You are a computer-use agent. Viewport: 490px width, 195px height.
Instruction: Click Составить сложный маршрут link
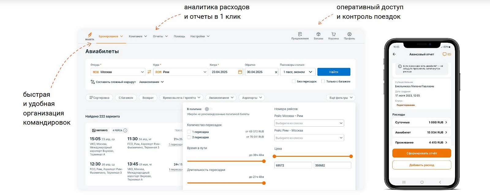click(x=116, y=82)
